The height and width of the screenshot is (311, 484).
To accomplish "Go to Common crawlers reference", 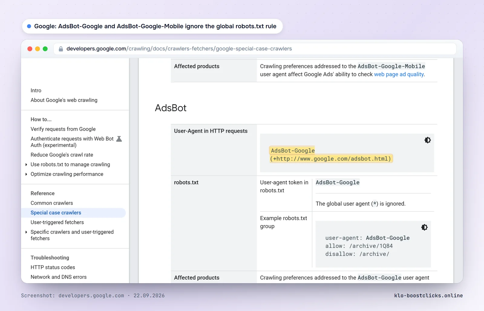I will point(52,203).
